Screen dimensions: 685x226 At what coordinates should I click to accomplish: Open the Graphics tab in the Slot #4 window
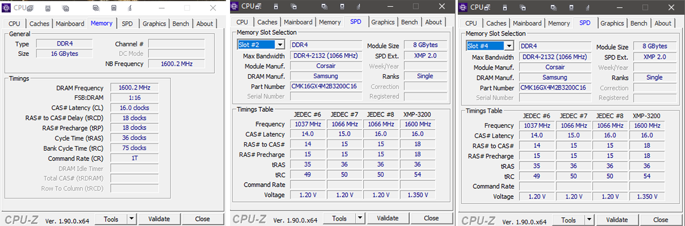pyautogui.click(x=612, y=23)
